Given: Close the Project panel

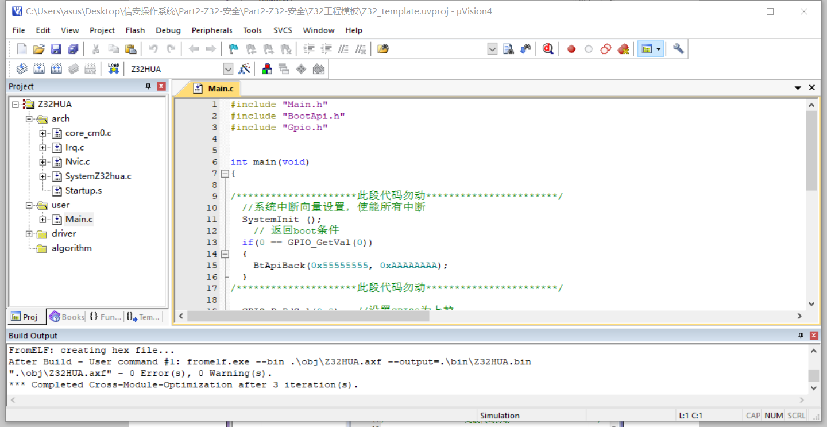Looking at the screenshot, I should [x=161, y=86].
